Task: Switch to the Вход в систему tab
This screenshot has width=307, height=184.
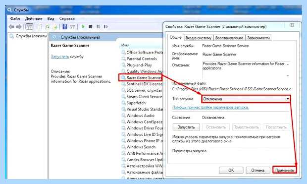Action: point(199,38)
